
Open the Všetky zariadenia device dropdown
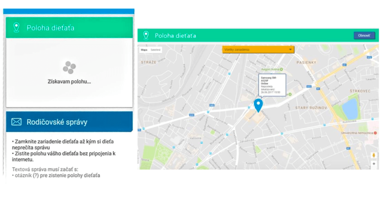coord(258,49)
